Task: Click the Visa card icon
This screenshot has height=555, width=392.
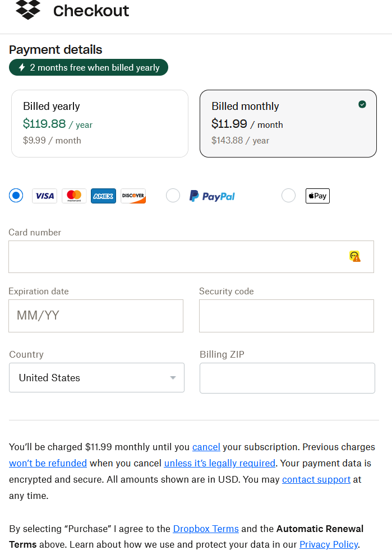Action: pos(45,196)
